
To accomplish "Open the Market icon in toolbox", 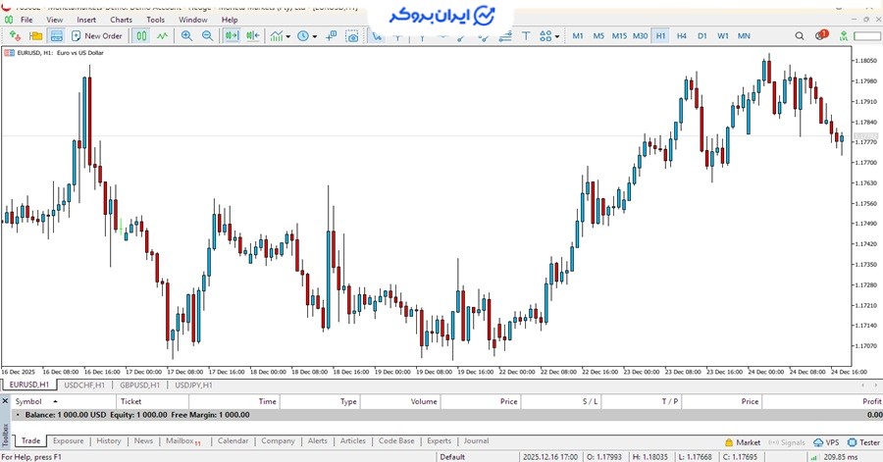I will (742, 442).
